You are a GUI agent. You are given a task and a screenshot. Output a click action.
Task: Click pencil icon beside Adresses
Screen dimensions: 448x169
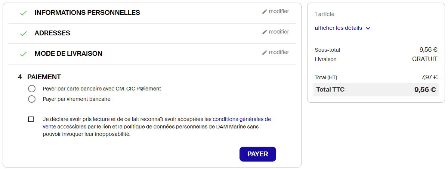[x=265, y=32]
